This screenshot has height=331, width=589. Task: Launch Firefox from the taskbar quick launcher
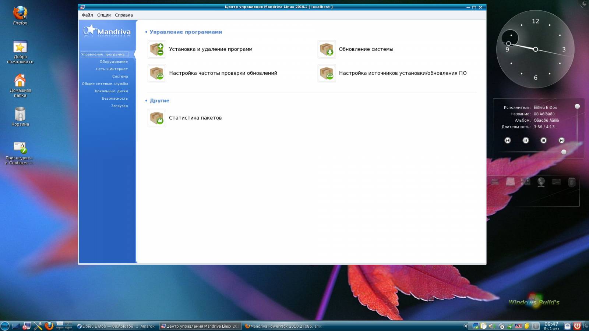[x=49, y=326]
